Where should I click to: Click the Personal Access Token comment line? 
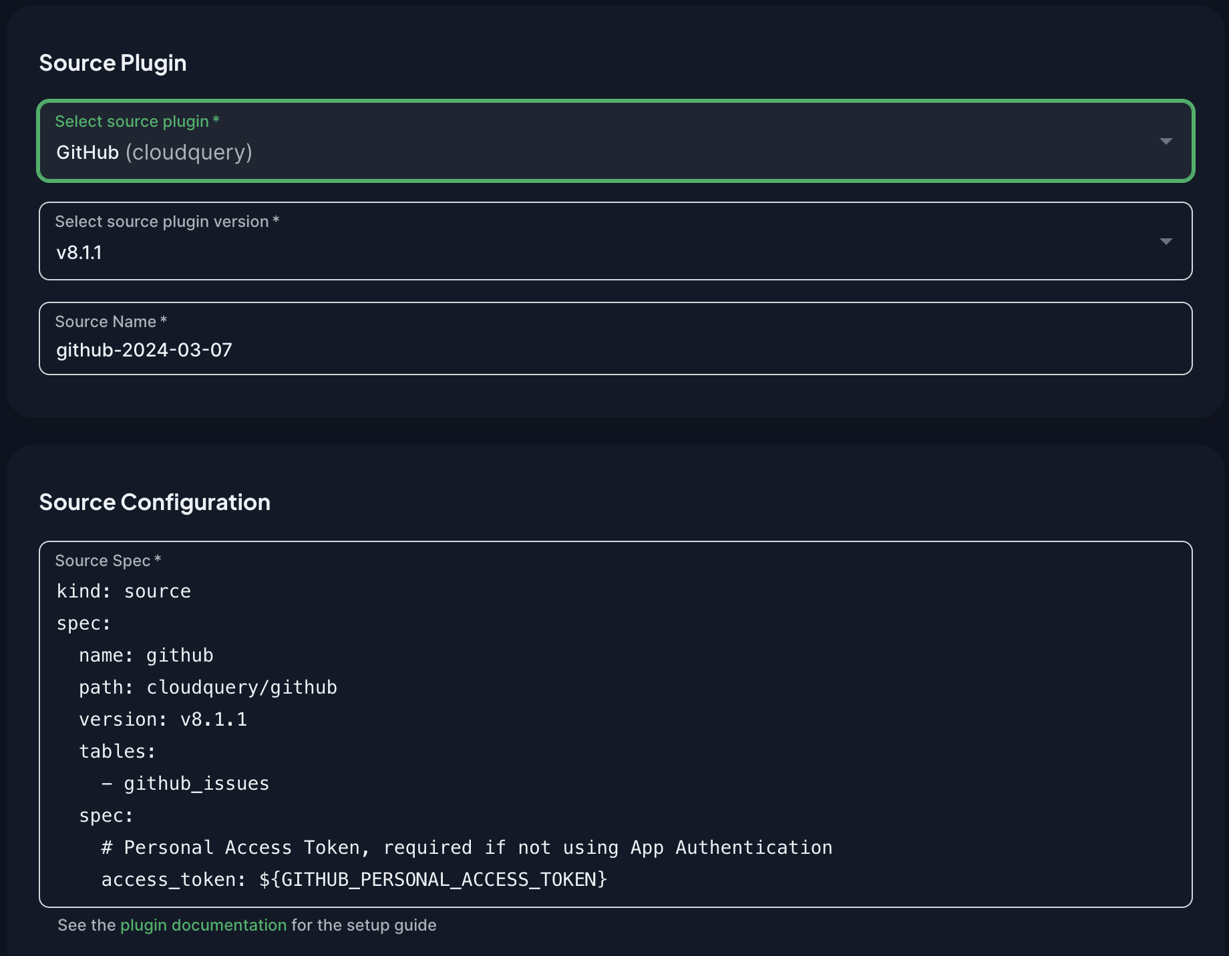point(467,848)
